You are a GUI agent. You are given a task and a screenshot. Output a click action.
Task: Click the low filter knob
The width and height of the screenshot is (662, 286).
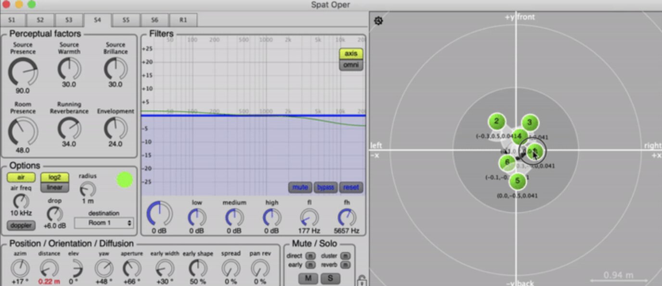coord(197,217)
